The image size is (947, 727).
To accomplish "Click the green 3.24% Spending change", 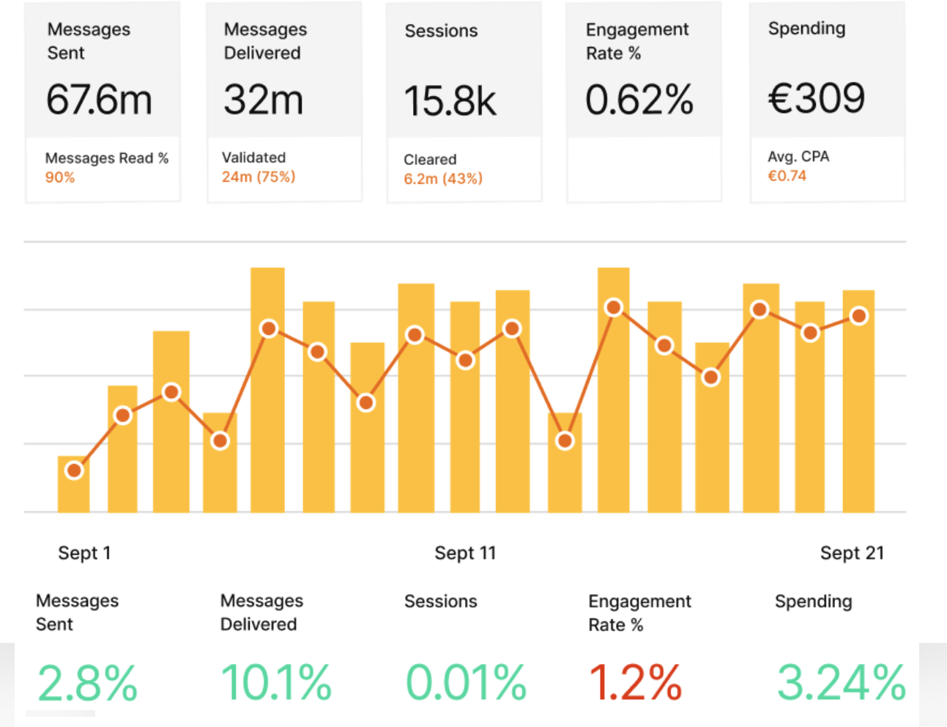I will point(842,683).
